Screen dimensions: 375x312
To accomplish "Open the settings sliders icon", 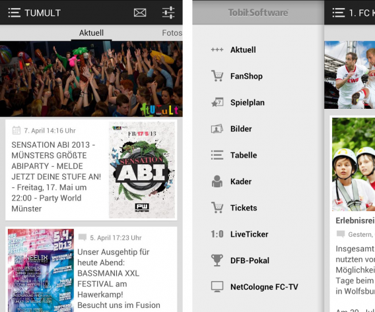I will point(168,13).
